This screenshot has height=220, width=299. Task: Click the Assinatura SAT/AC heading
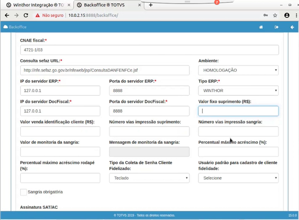pyautogui.click(x=39, y=207)
